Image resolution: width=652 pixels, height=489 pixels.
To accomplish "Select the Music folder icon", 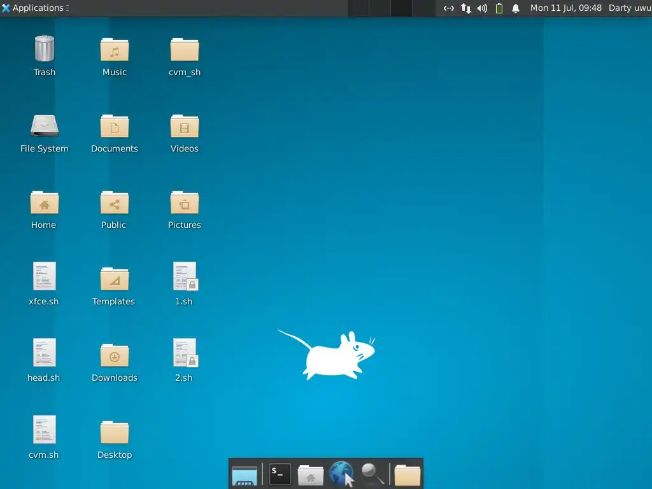I will 115,50.
